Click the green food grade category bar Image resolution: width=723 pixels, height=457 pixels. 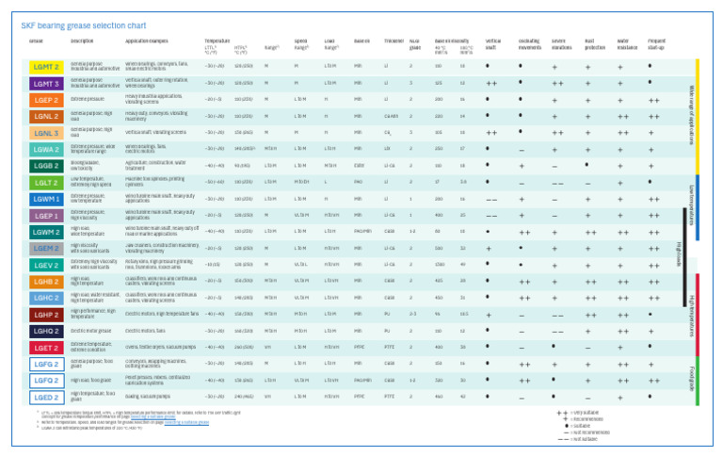698,381
